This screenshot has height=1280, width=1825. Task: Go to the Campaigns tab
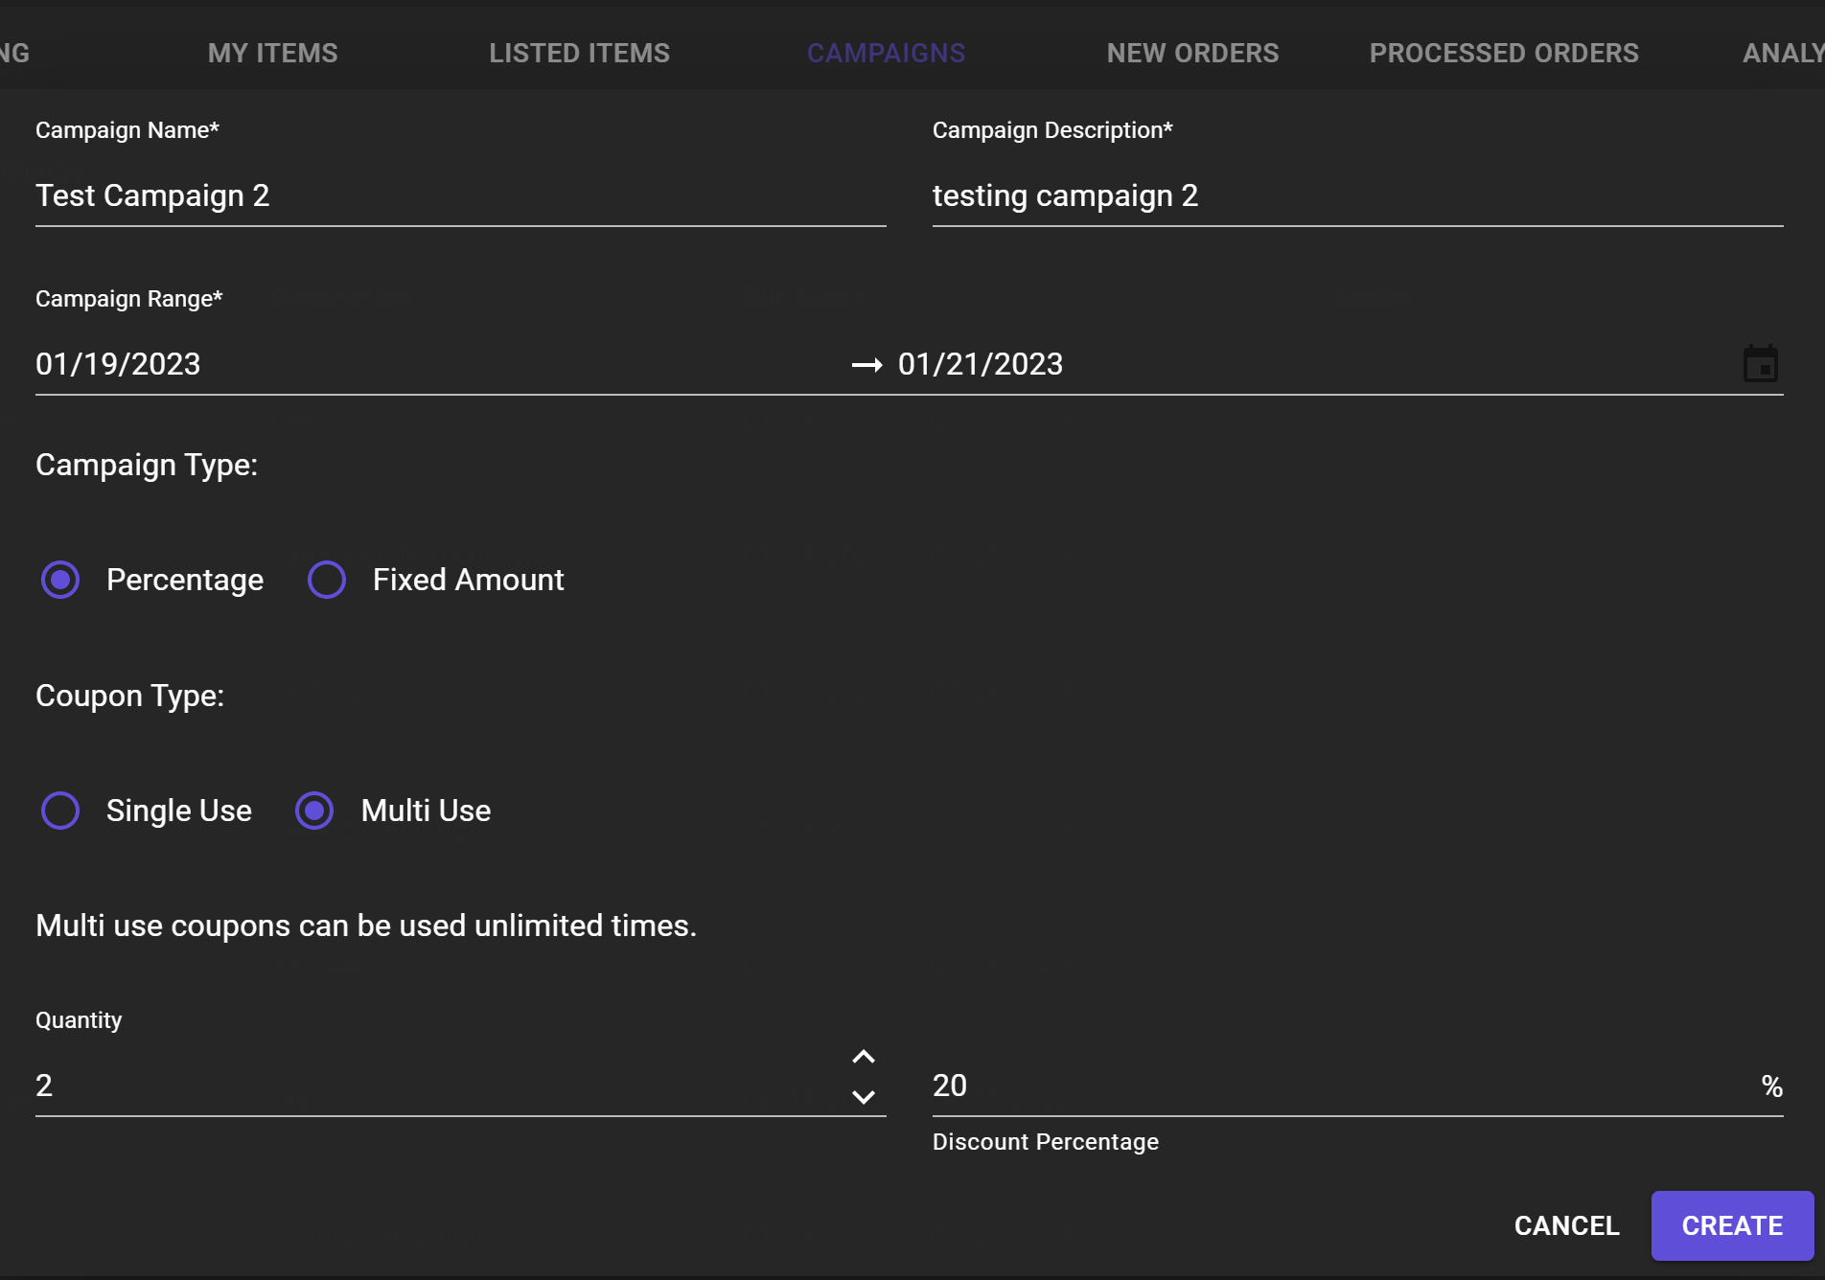tap(886, 54)
